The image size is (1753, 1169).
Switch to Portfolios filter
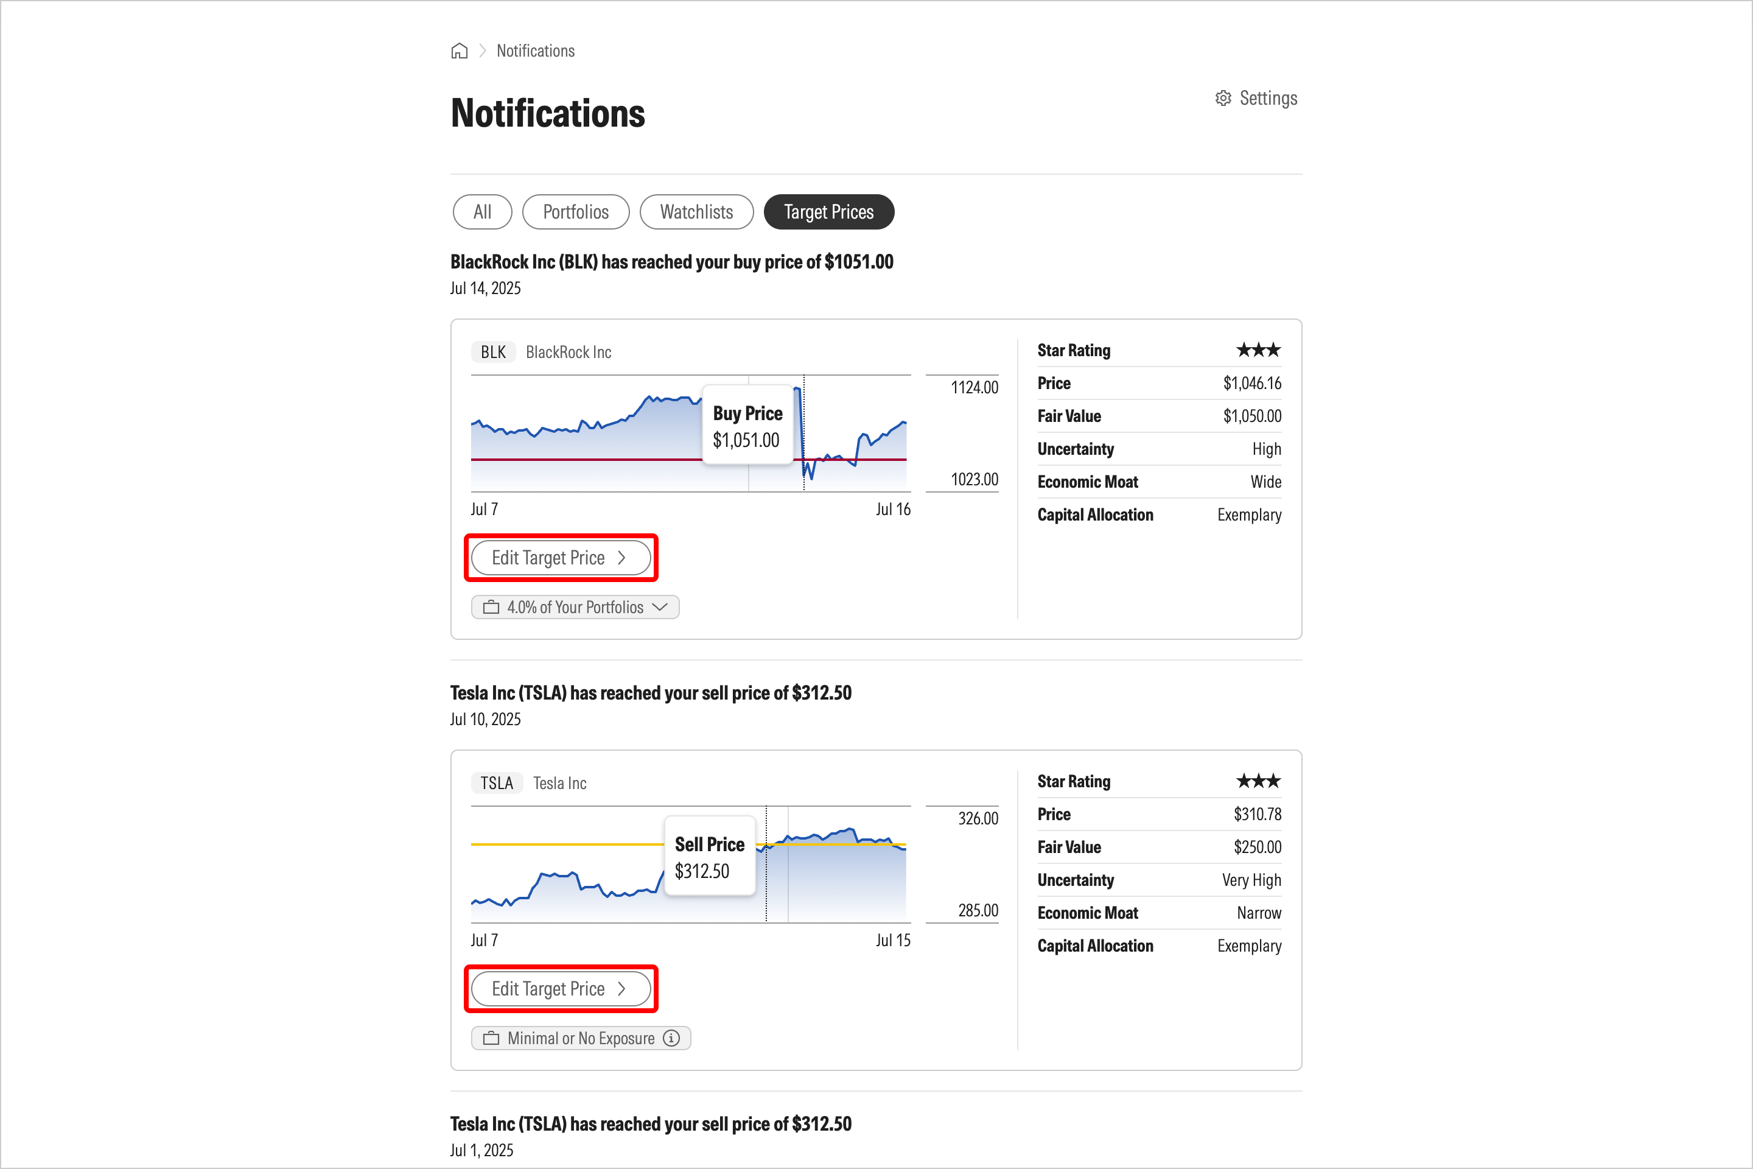[575, 212]
